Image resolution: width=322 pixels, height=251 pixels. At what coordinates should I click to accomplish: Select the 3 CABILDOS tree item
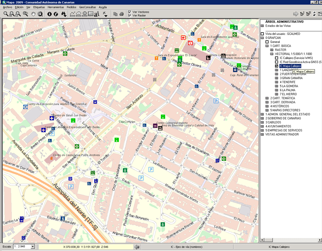pyautogui.click(x=273, y=122)
